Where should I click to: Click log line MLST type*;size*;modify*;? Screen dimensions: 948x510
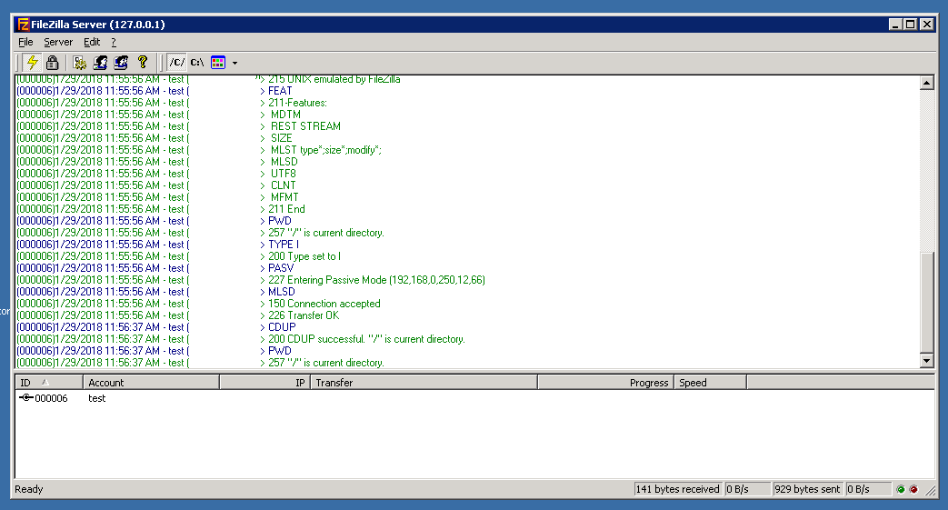tap(326, 150)
